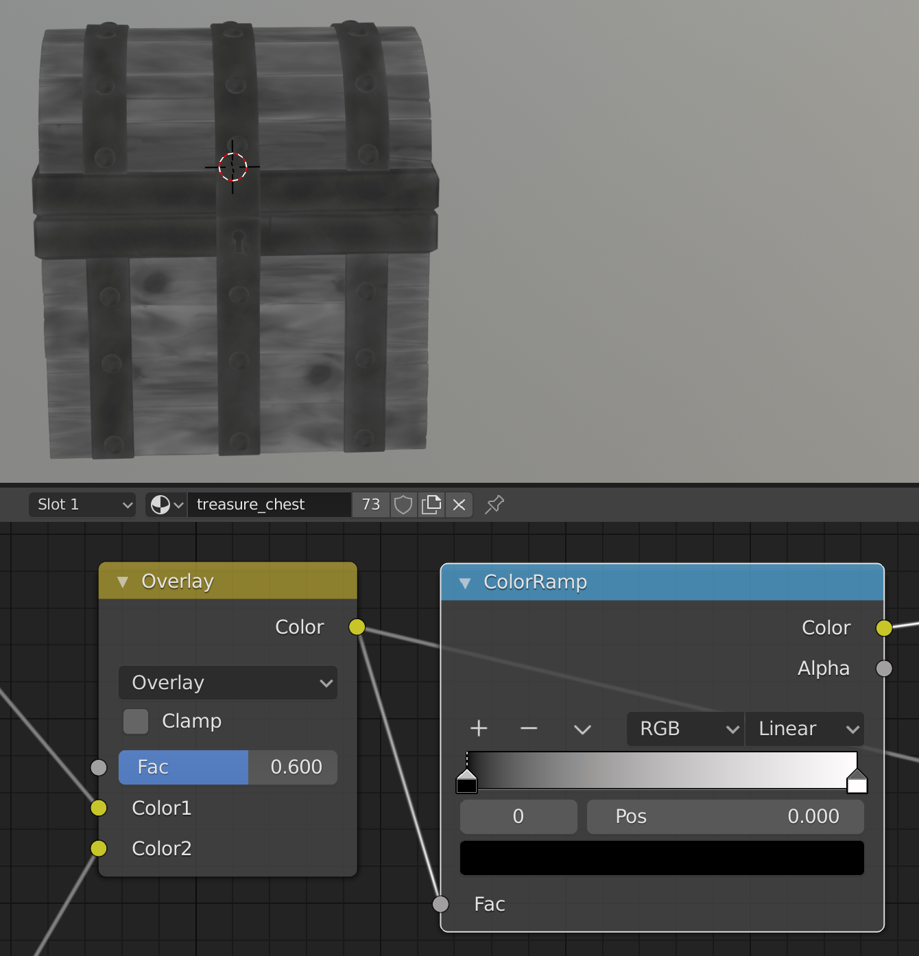Viewport: 919px width, 956px height.
Task: Click the 73 users count button
Action: click(x=370, y=504)
